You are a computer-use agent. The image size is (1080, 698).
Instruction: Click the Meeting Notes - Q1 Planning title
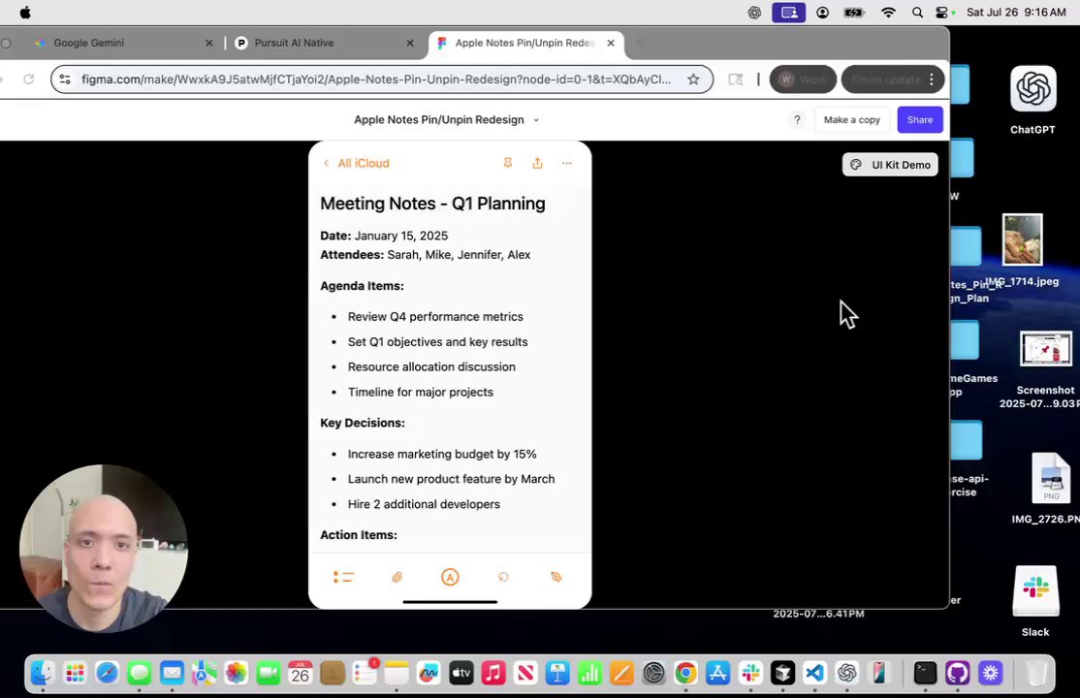[432, 204]
